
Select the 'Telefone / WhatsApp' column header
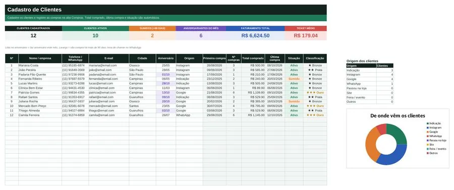click(75, 58)
